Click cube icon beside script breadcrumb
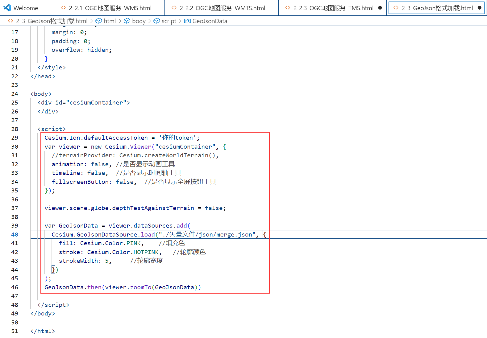This screenshot has width=487, height=338. coord(157,21)
